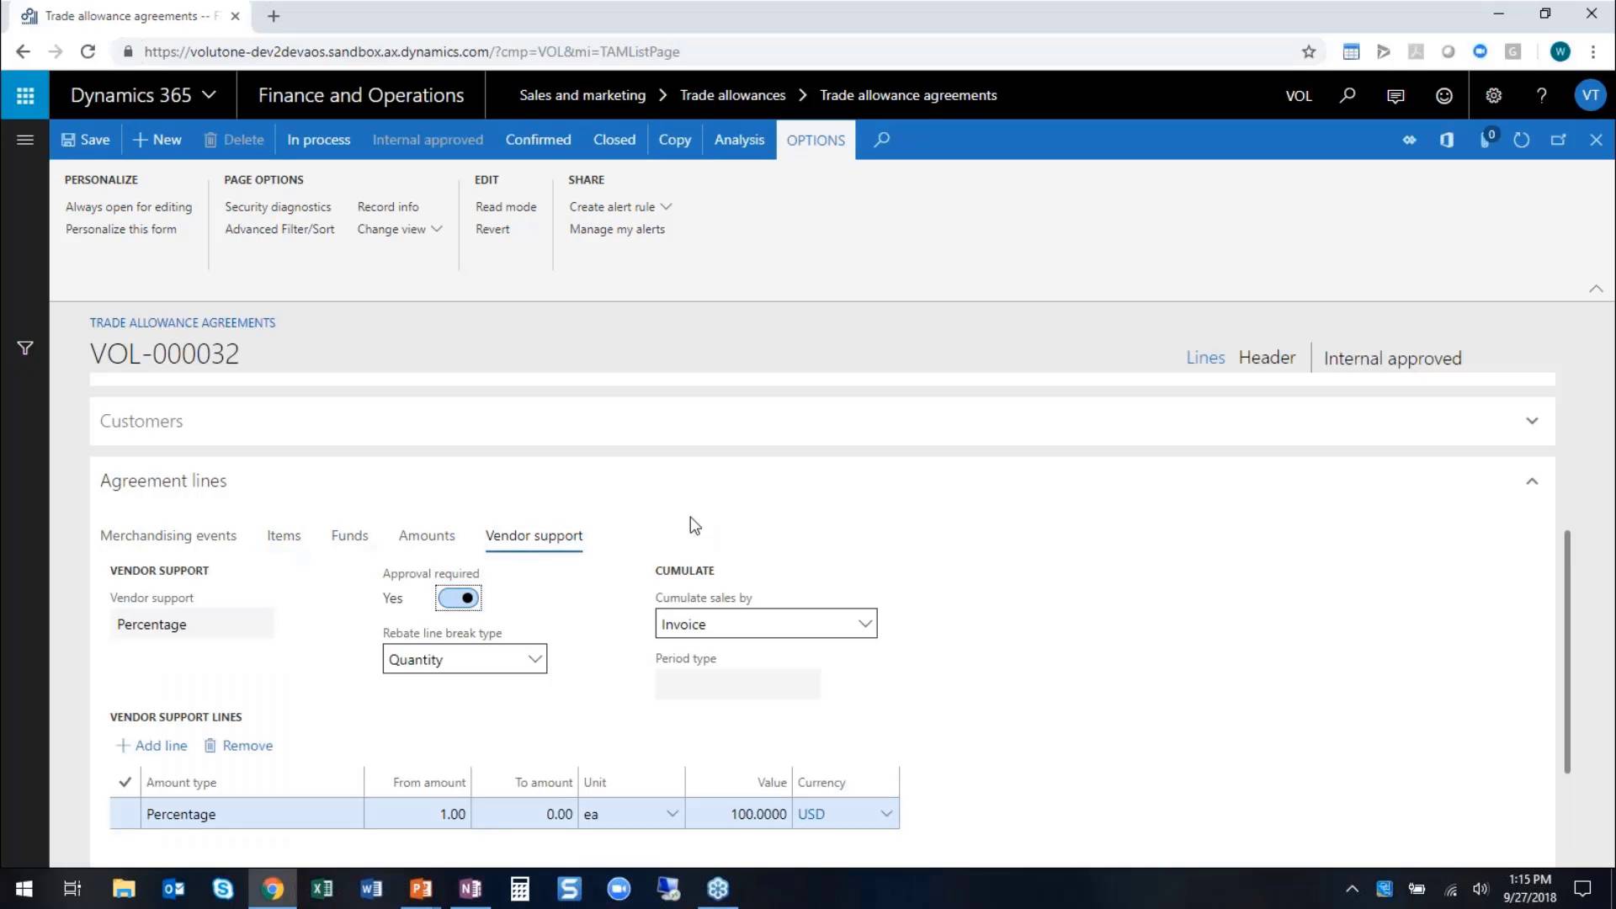The image size is (1616, 909).
Task: Switch to the Merchandising events tab
Action: [168, 535]
